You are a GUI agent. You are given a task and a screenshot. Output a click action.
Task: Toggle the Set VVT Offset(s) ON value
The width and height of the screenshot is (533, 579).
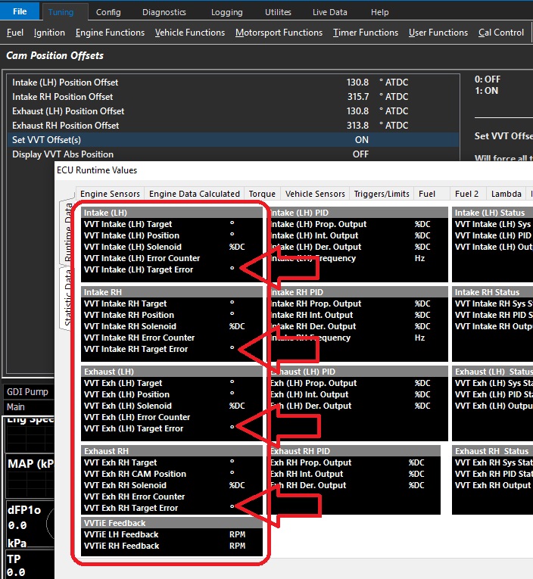tap(361, 140)
